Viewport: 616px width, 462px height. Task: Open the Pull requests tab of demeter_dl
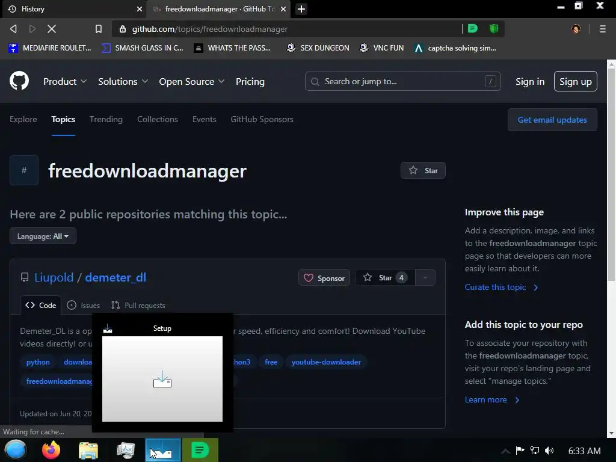(x=138, y=305)
